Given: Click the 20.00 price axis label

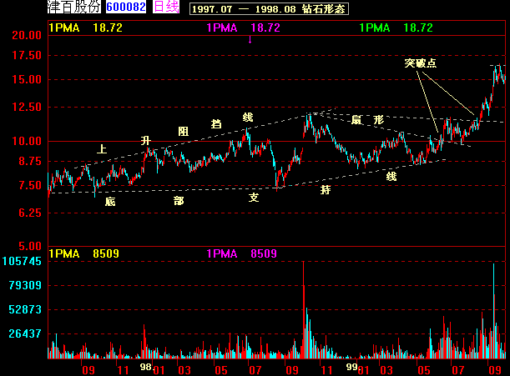Looking at the screenshot, I should click(27, 36).
